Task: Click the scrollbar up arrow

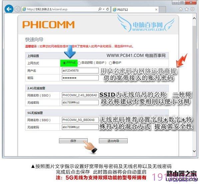Action: coord(194,18)
